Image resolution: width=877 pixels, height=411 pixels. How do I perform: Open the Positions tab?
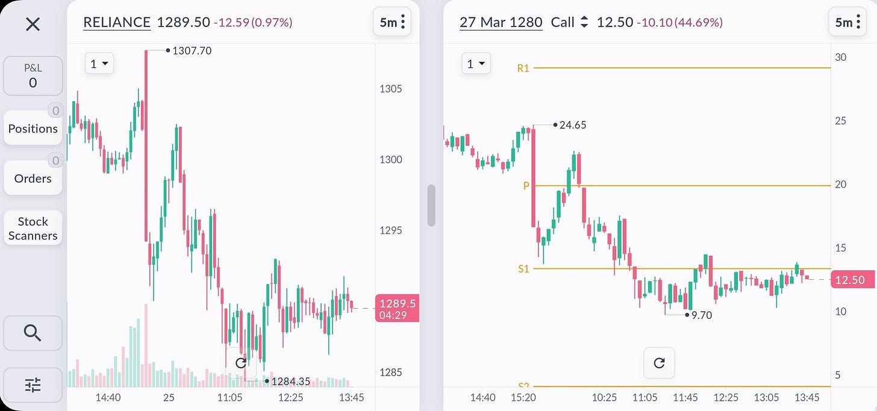click(x=33, y=128)
